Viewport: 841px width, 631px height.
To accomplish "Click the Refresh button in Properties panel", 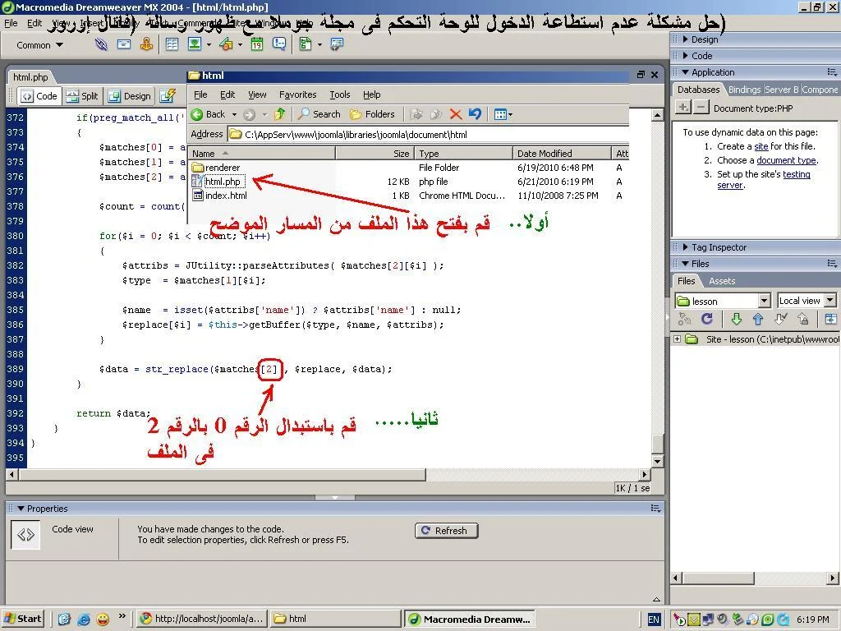I will pyautogui.click(x=446, y=531).
